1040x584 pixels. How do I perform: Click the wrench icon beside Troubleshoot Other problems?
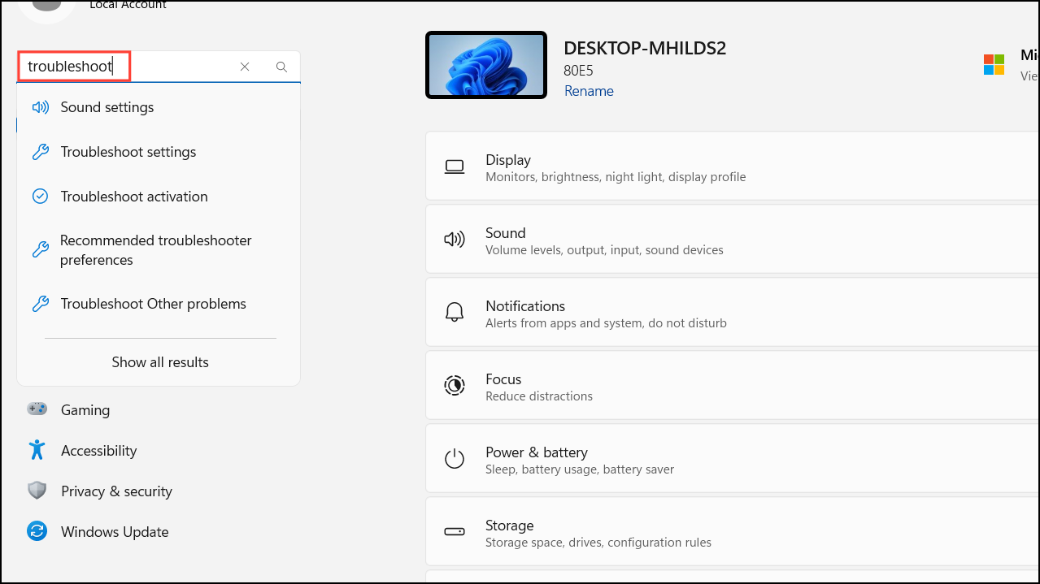pos(40,304)
